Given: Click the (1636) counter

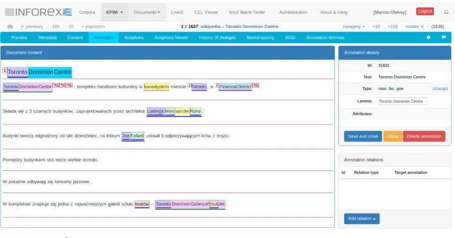Looking at the screenshot, I should [437, 26].
